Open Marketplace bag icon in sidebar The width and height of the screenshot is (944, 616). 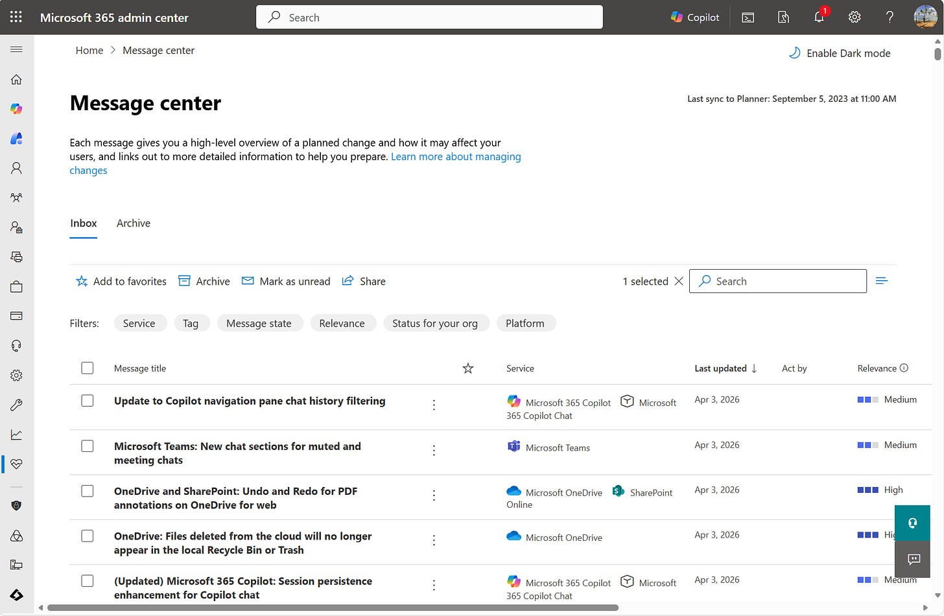click(x=17, y=287)
